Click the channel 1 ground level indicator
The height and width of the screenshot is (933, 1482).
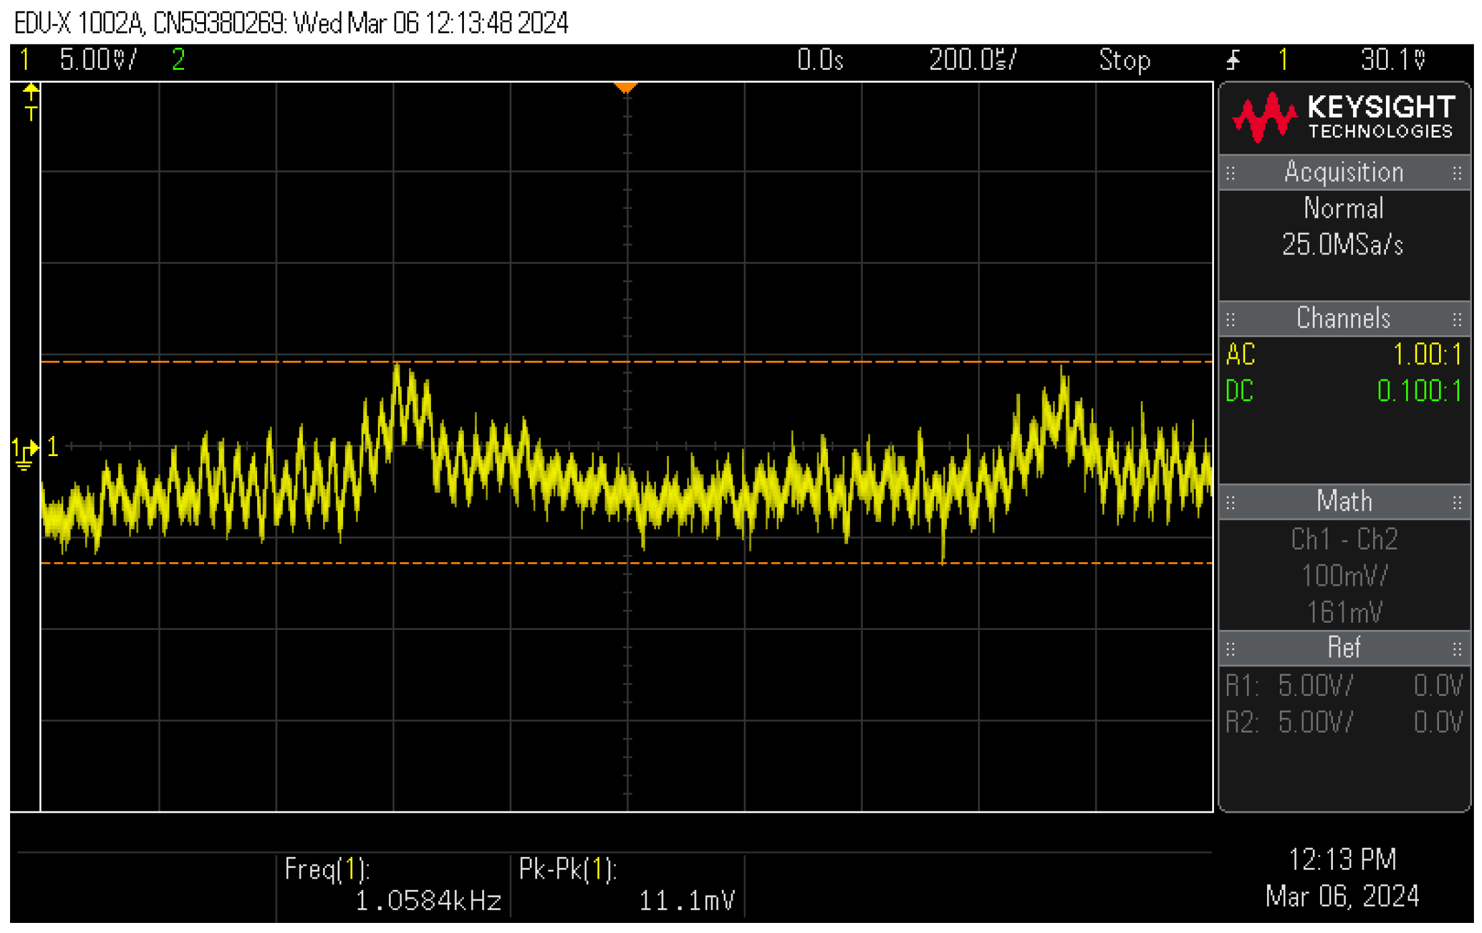[x=26, y=452]
